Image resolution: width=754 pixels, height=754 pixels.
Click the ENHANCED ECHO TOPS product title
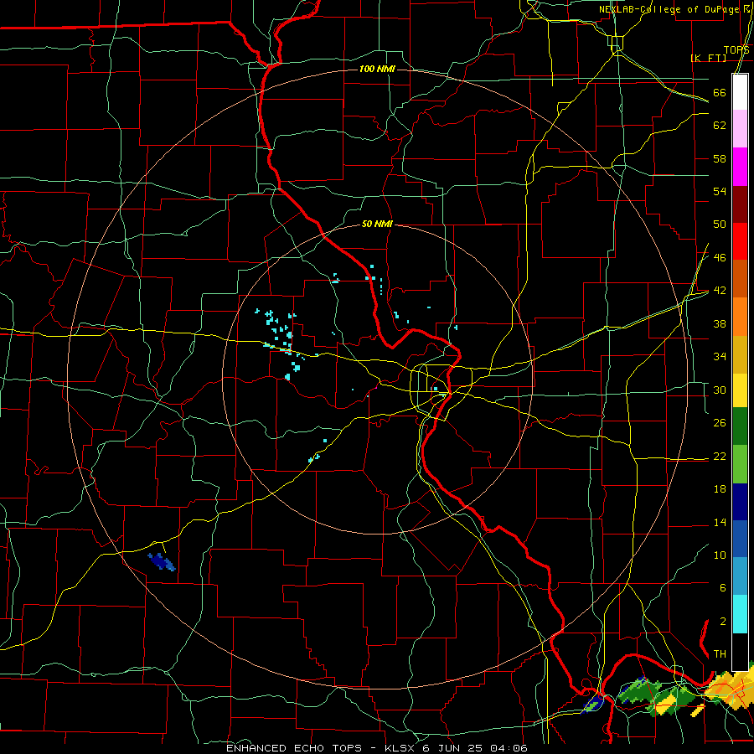click(x=294, y=748)
